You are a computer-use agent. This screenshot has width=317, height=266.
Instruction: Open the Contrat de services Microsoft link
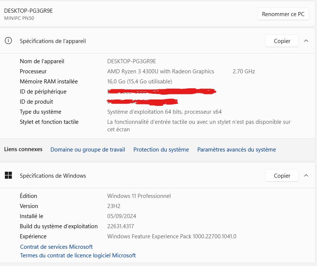[x=56, y=247]
